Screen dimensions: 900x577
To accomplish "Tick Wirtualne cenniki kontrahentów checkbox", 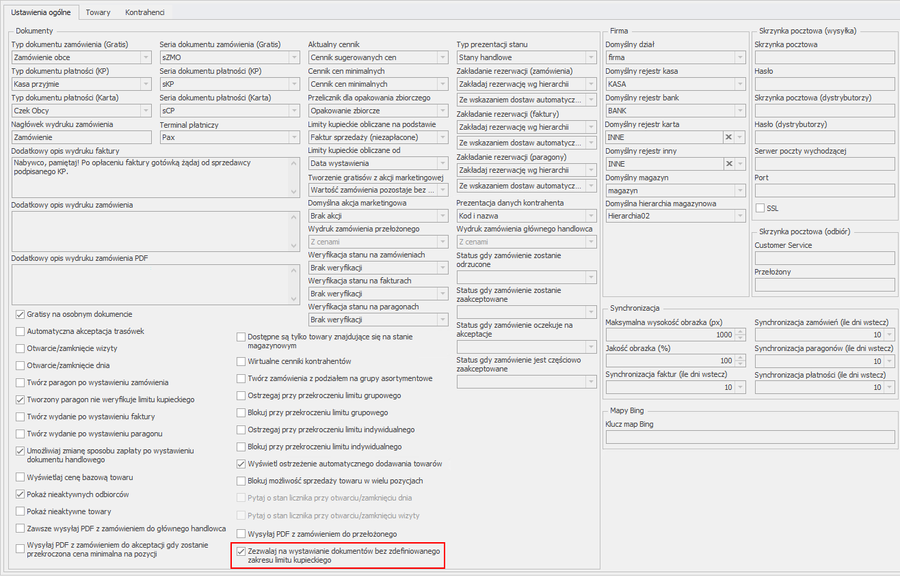I will click(x=241, y=361).
